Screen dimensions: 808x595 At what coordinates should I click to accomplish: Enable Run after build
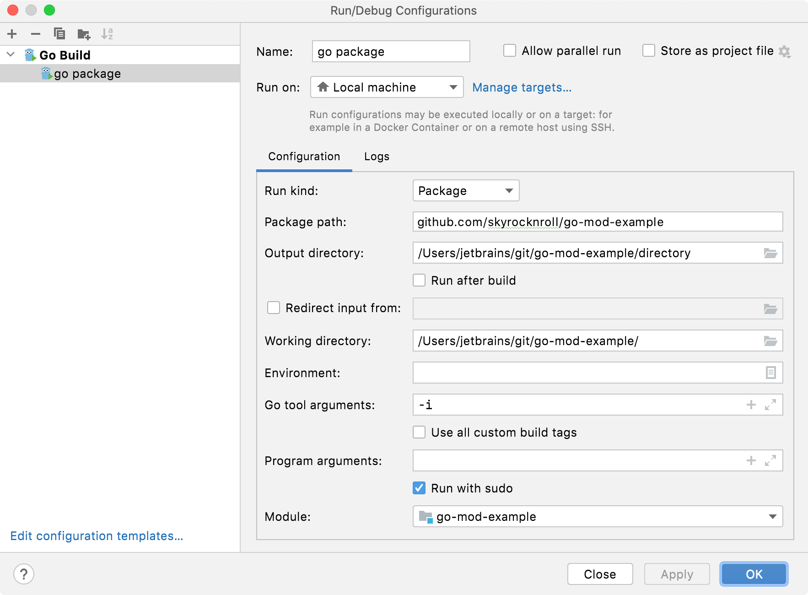pyautogui.click(x=419, y=280)
